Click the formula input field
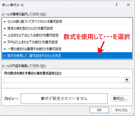This screenshot has width=135, height=116. [64, 80]
